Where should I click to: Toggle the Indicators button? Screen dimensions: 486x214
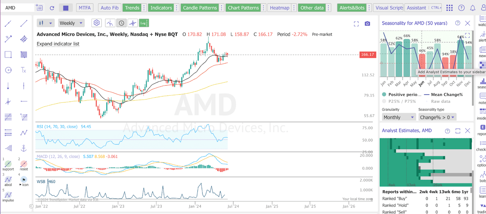pos(161,8)
